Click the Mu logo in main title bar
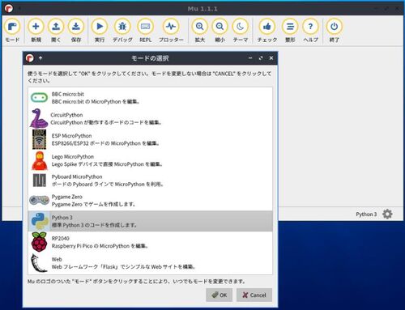The image size is (405, 310). [9, 9]
